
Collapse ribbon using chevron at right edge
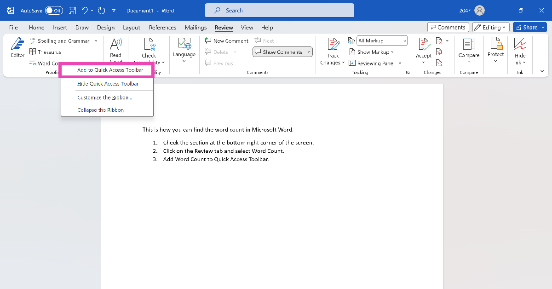point(542,71)
